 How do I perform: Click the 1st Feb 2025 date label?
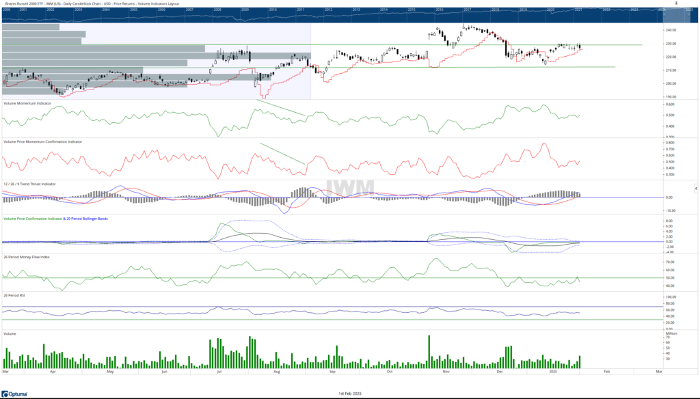[350, 394]
